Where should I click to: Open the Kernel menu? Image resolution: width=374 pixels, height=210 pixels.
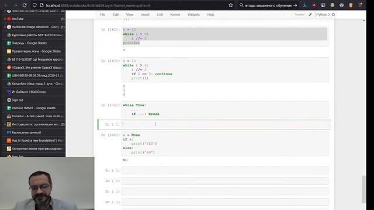point(175,15)
